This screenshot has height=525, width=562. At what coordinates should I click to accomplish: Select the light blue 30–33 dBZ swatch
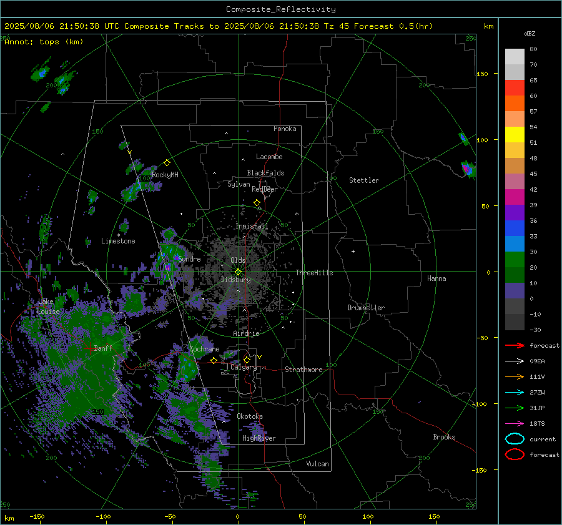pos(515,244)
